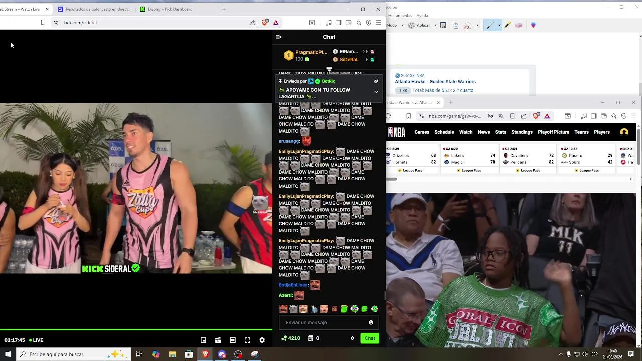The image size is (642, 361).
Task: Open the emoji picker in the message box
Action: [x=371, y=322]
